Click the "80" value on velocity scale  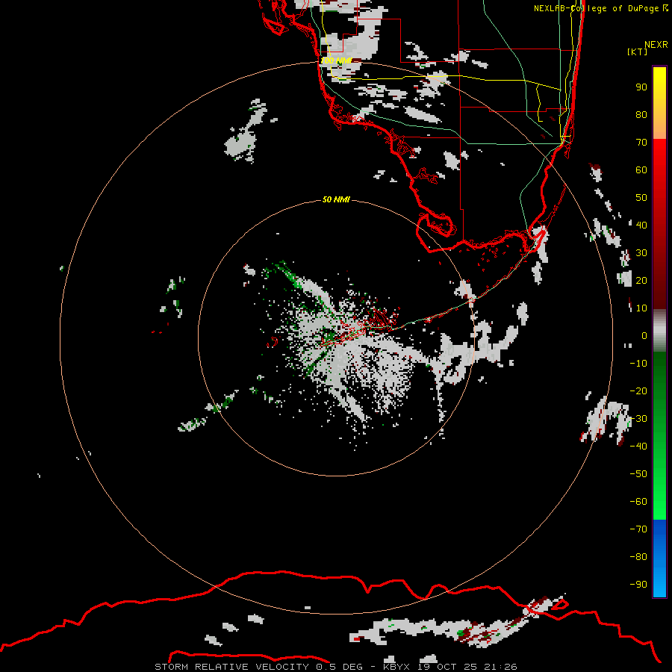(x=641, y=115)
